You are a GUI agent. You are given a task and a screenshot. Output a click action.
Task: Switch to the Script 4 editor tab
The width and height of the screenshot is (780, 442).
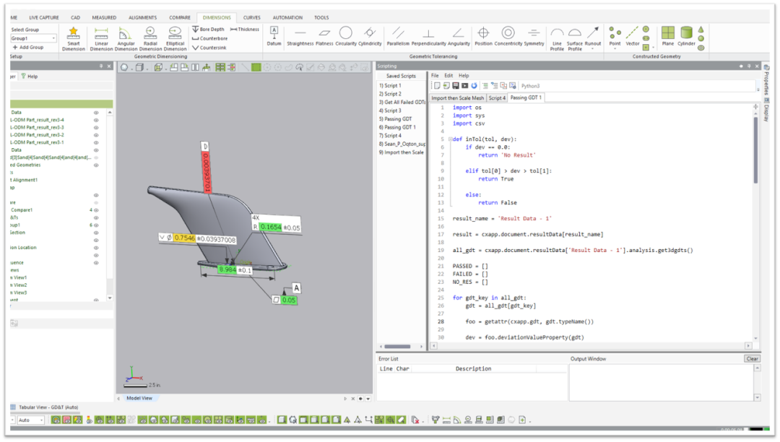[497, 98]
